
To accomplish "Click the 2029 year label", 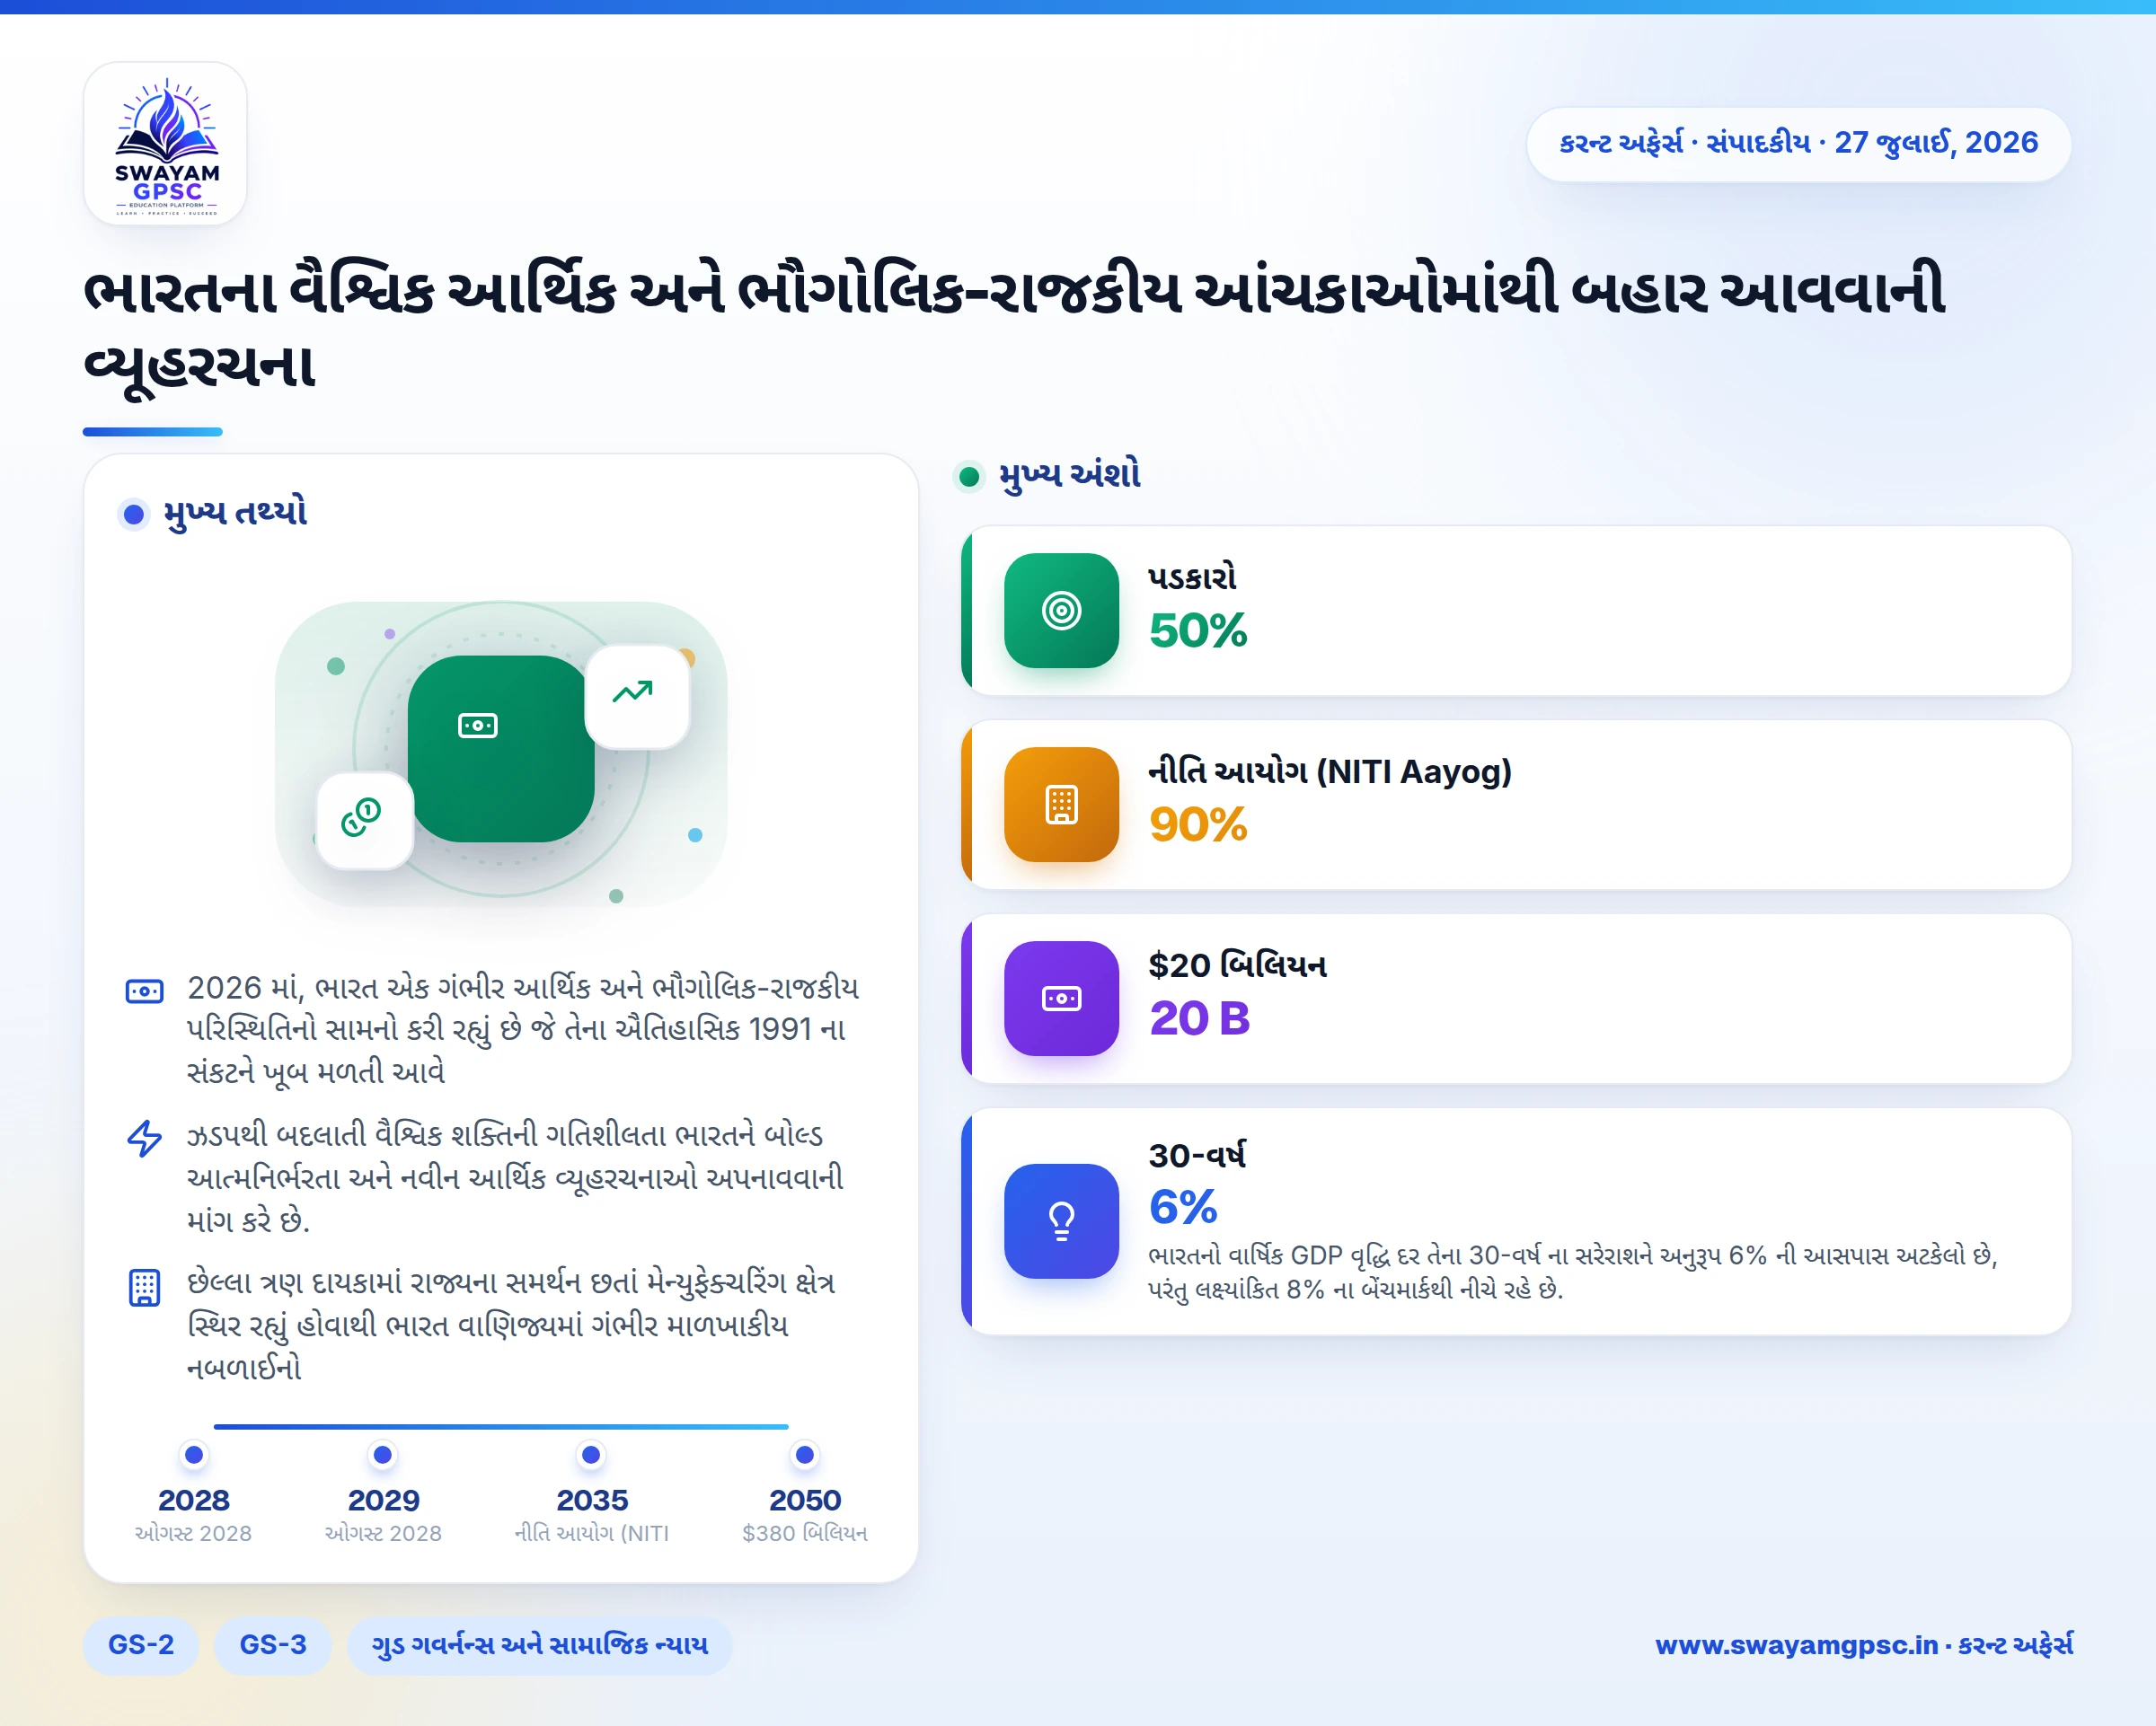I will (x=383, y=1500).
